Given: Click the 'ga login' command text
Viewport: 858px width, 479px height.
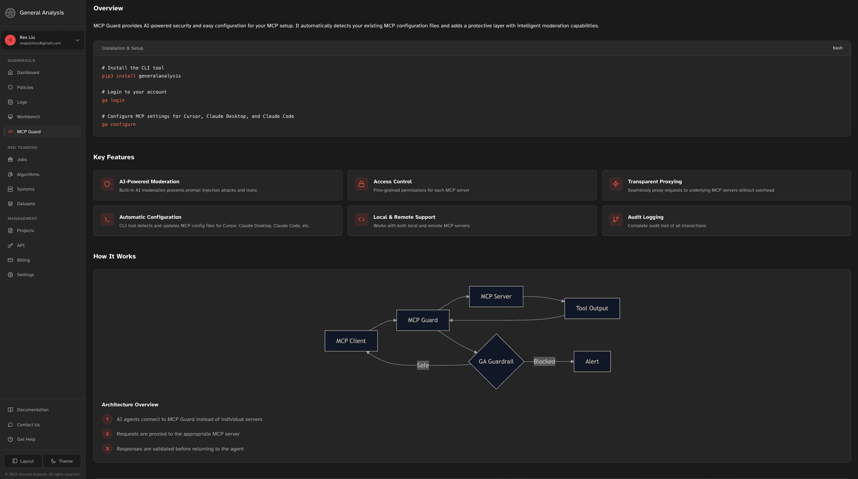Looking at the screenshot, I should pos(113,100).
